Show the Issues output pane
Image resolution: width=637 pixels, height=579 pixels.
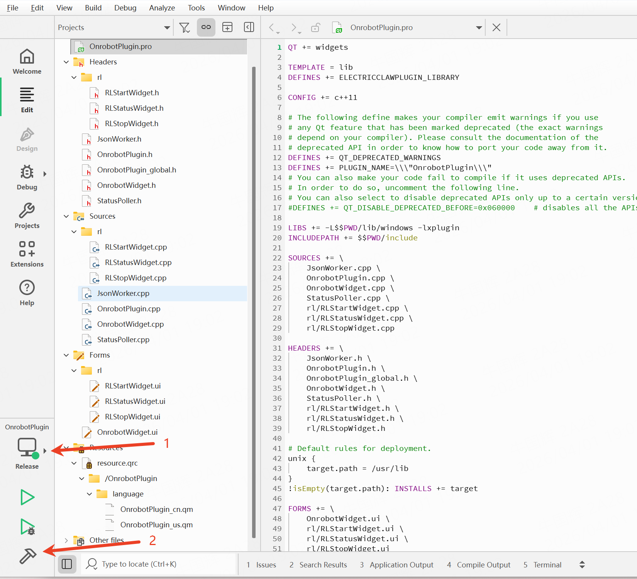[x=261, y=565]
